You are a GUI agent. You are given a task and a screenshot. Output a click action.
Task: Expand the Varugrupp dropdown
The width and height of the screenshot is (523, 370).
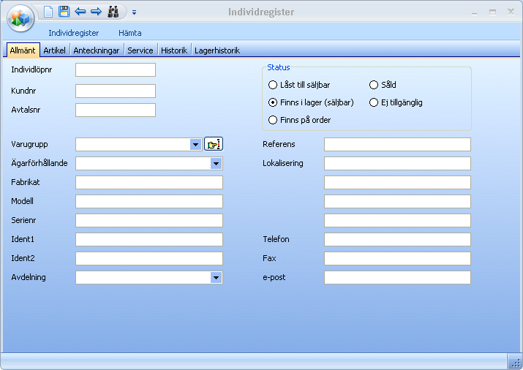click(x=195, y=145)
